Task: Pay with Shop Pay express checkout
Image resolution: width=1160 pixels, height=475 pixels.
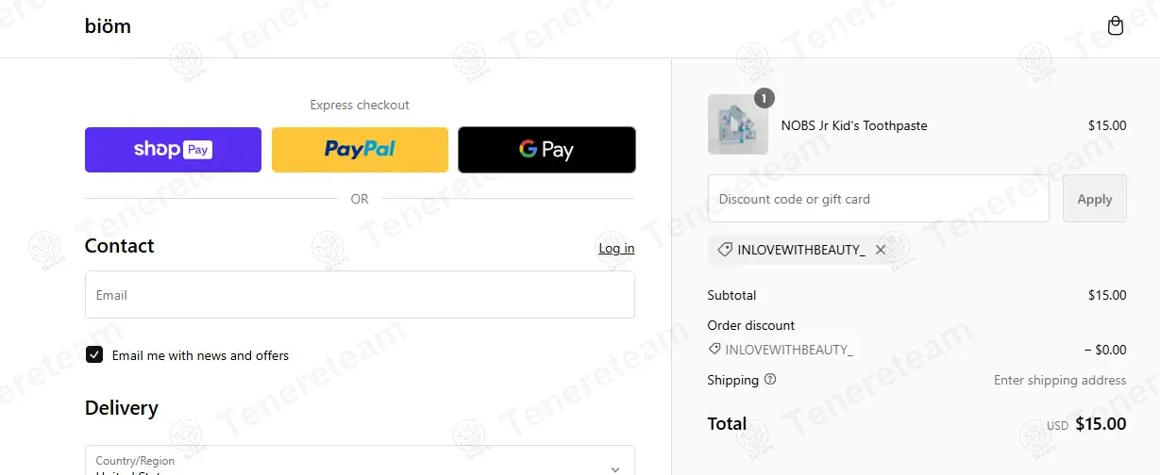Action: click(x=173, y=150)
